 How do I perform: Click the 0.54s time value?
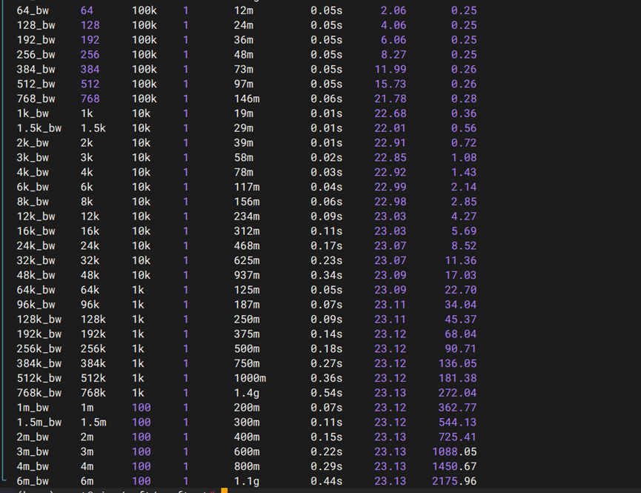point(326,393)
